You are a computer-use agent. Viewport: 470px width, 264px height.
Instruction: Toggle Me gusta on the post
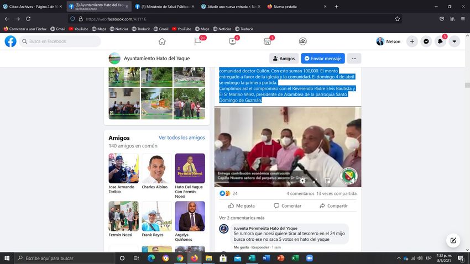pyautogui.click(x=241, y=205)
